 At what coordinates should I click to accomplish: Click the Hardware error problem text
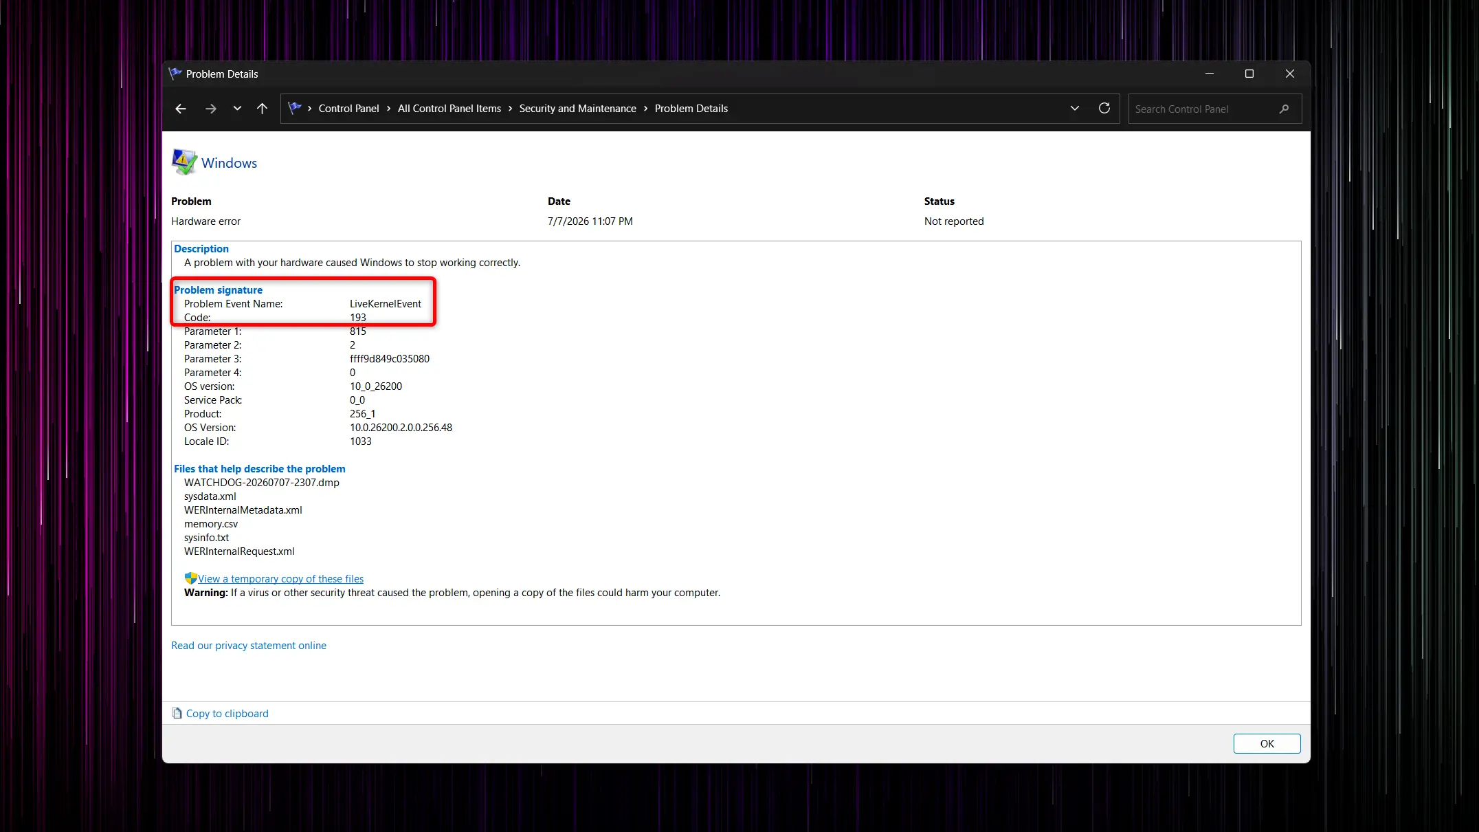click(x=206, y=221)
